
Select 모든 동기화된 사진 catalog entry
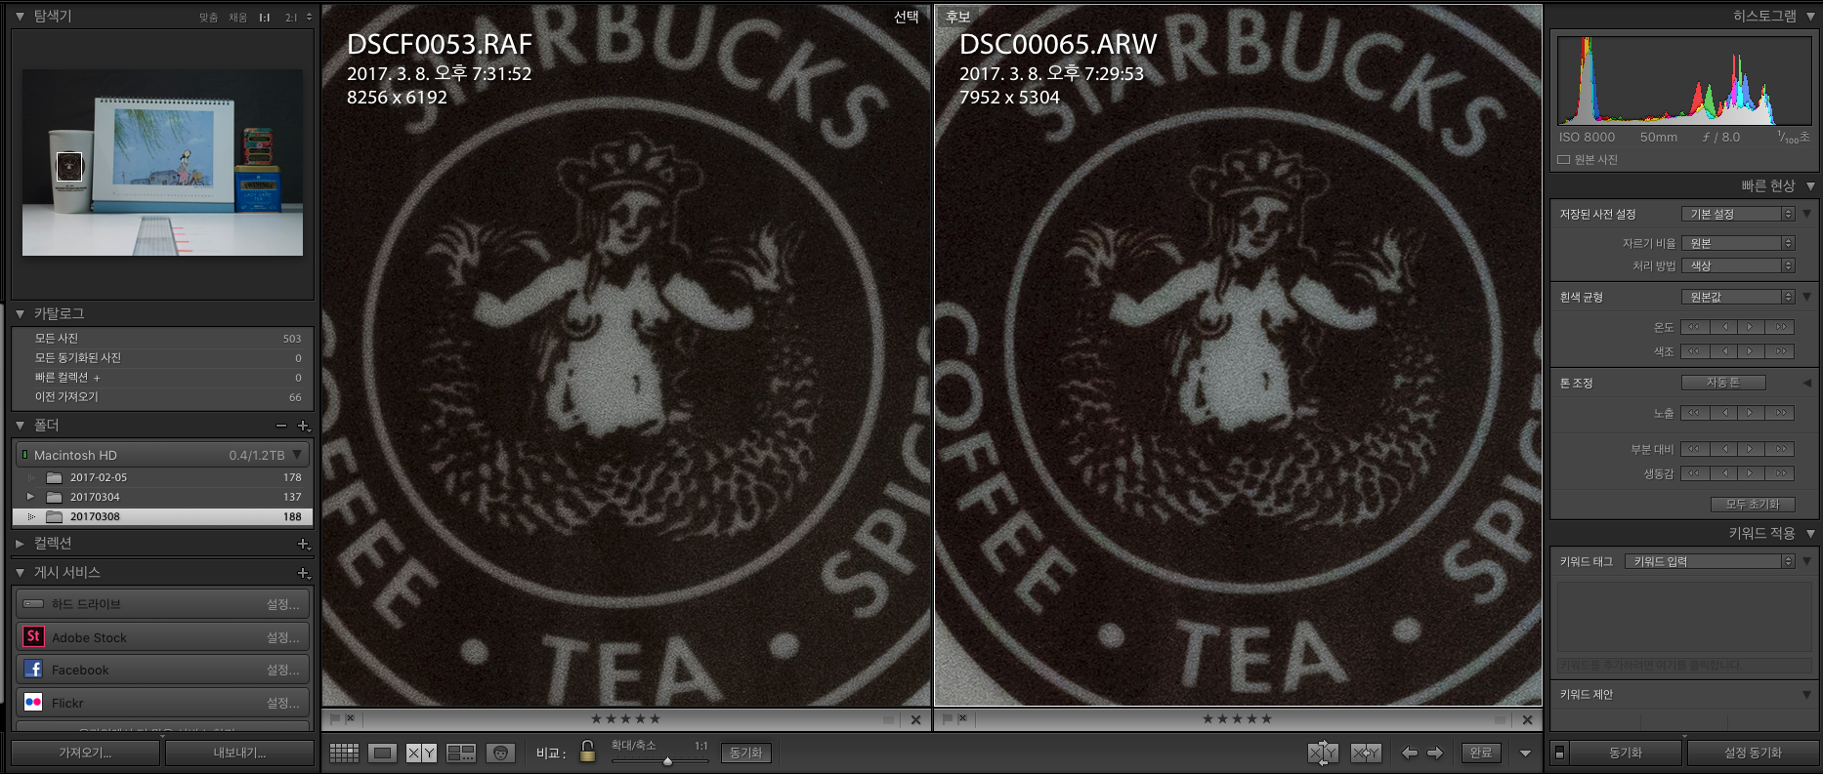[162, 357]
